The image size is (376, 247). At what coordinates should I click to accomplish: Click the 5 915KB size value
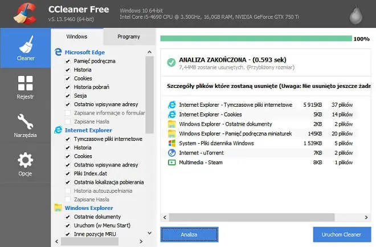click(312, 105)
